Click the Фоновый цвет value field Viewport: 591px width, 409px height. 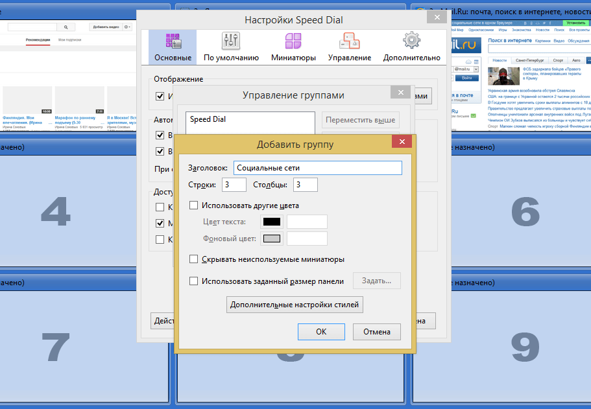[x=307, y=239]
